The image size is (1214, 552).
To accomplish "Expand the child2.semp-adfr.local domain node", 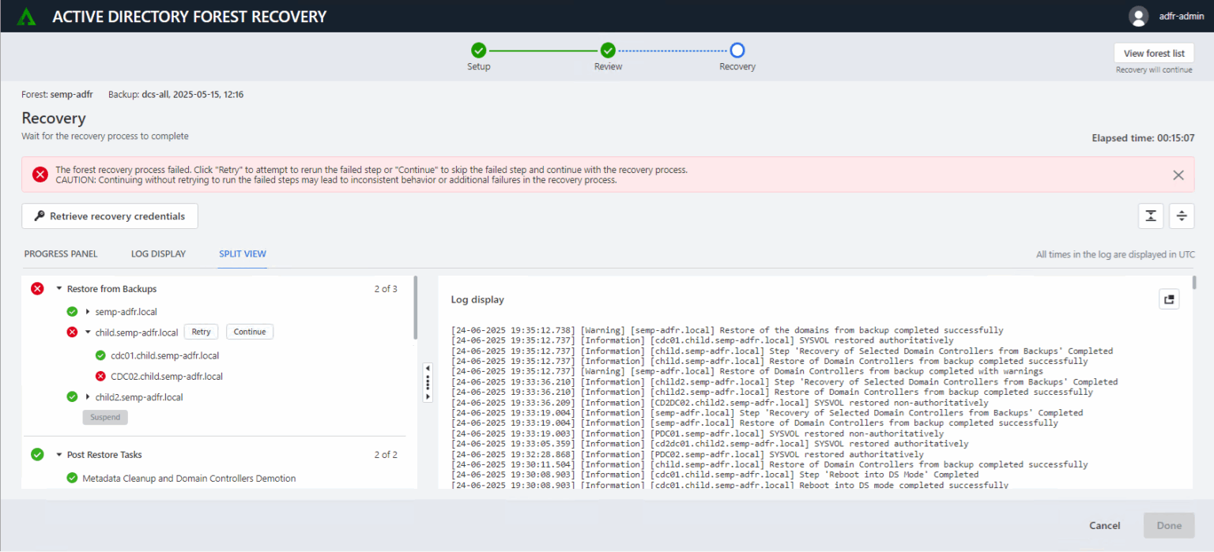I will point(88,397).
